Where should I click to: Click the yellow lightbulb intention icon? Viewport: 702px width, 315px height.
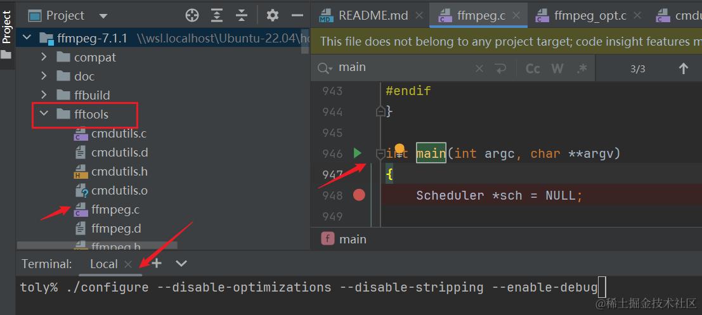(x=400, y=150)
